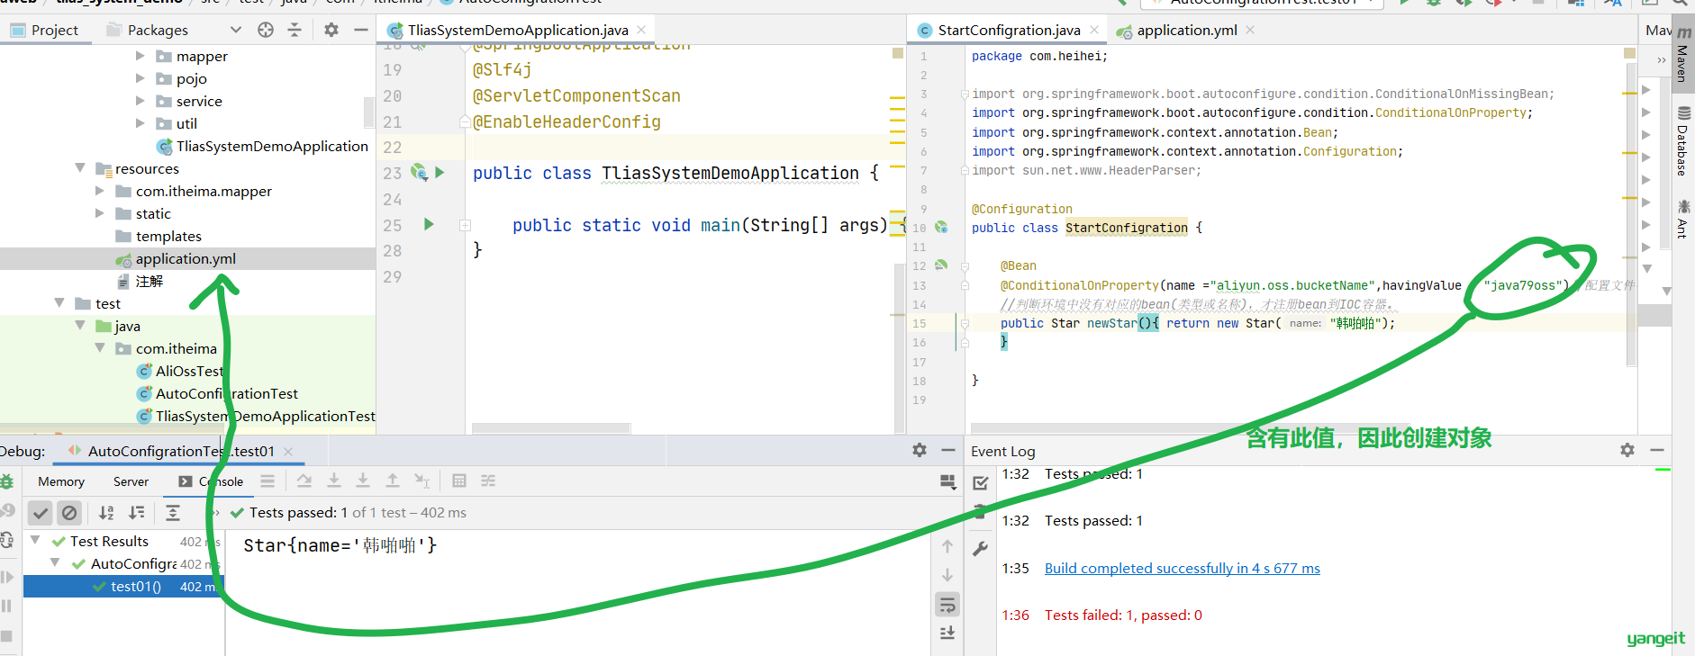Image resolution: width=1695 pixels, height=656 pixels.
Task: Open Build completed successfully link
Action: coord(1182,568)
